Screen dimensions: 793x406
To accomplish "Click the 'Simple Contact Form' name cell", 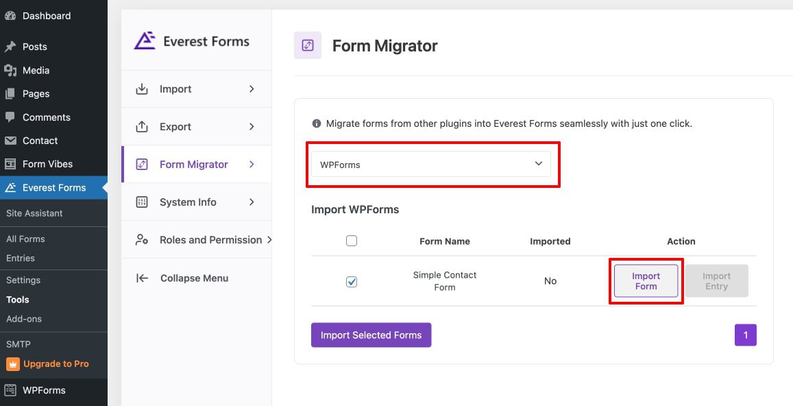I will [x=445, y=281].
